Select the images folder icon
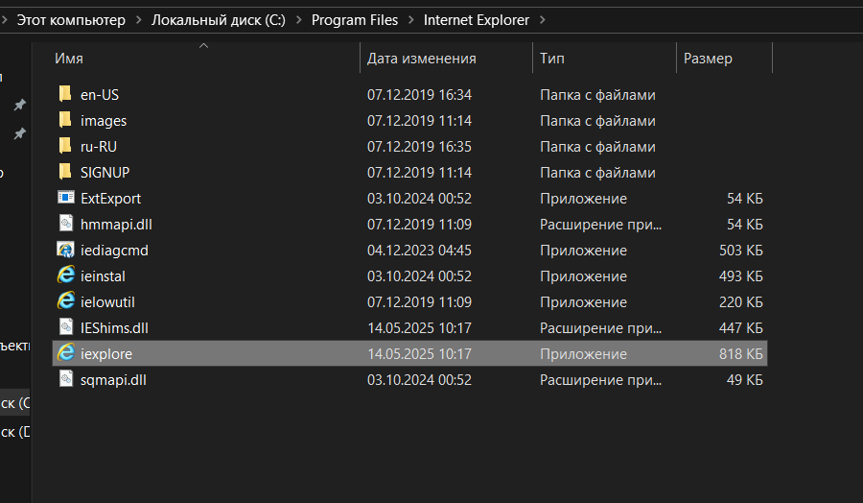Screen dimensions: 863x503 coord(65,120)
